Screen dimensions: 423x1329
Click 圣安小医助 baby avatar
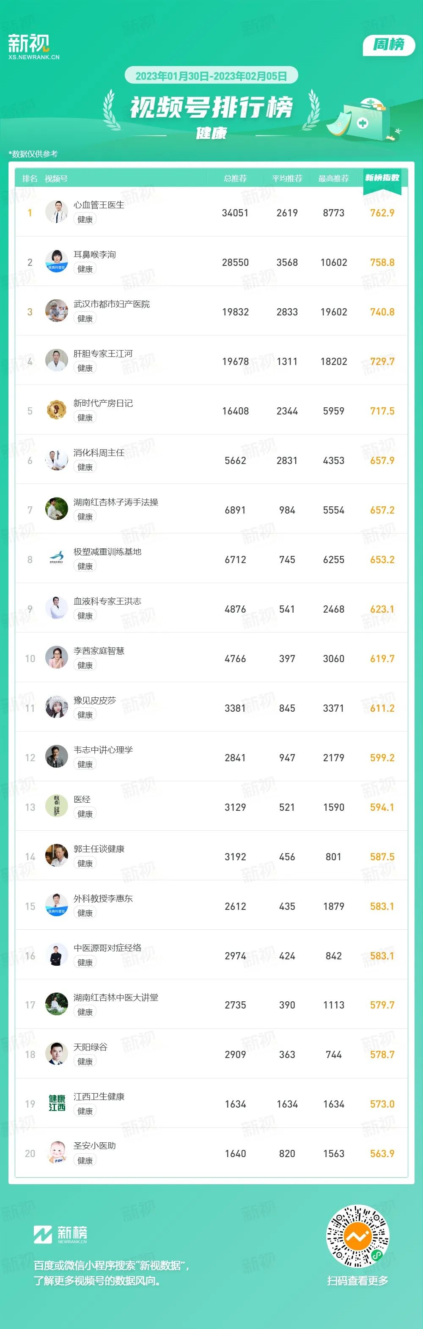57,1153
